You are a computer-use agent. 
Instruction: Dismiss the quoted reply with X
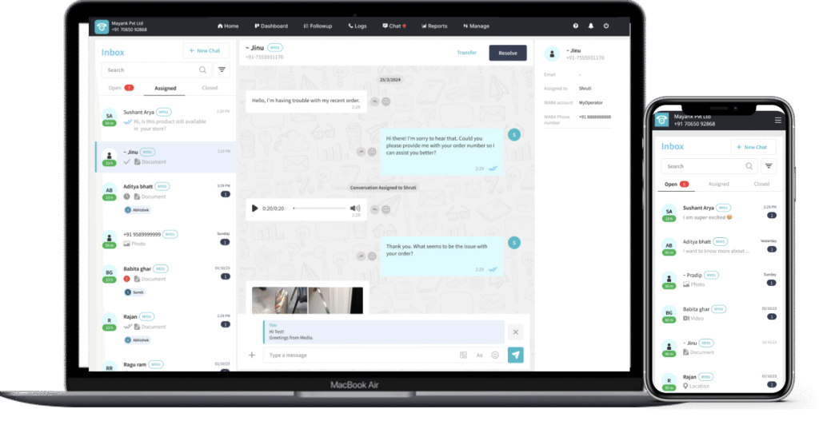(516, 332)
